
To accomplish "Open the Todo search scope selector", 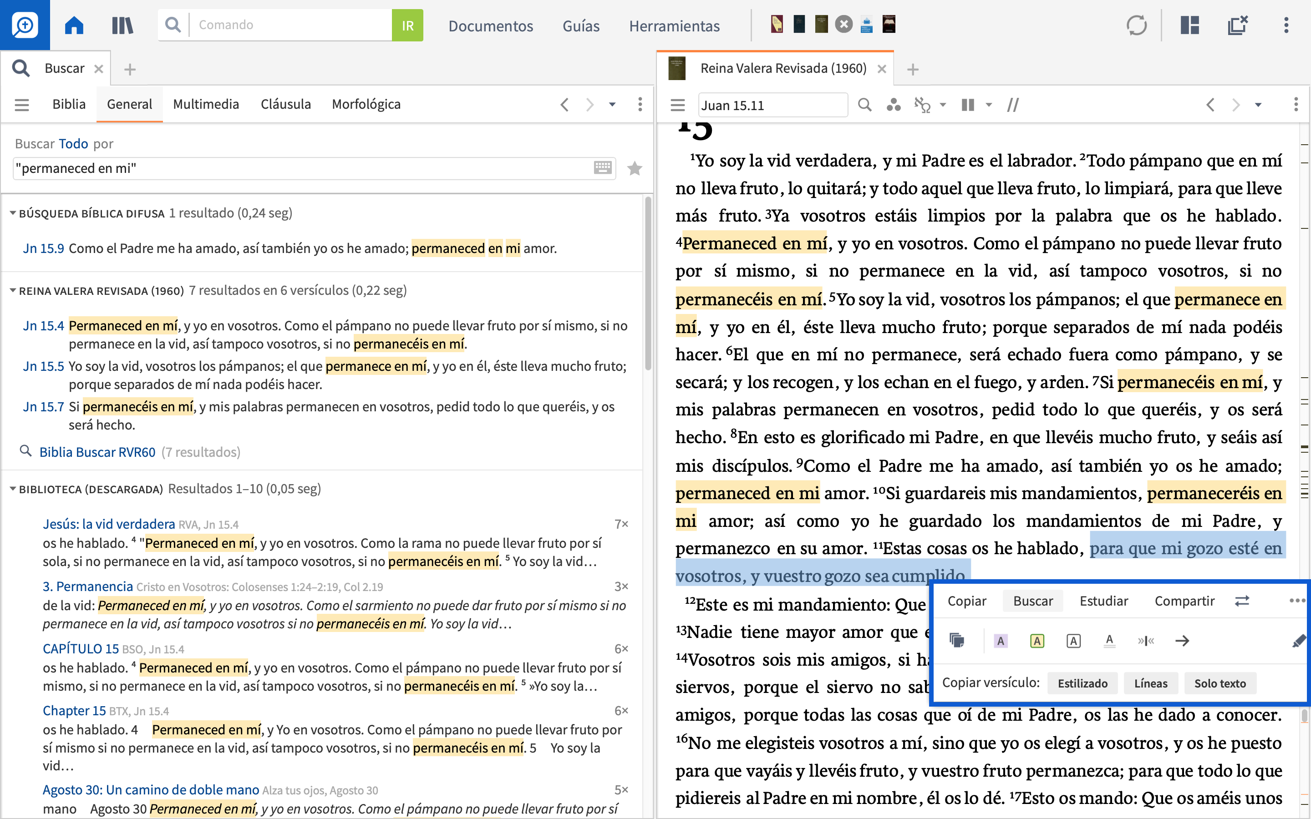I will 73,143.
